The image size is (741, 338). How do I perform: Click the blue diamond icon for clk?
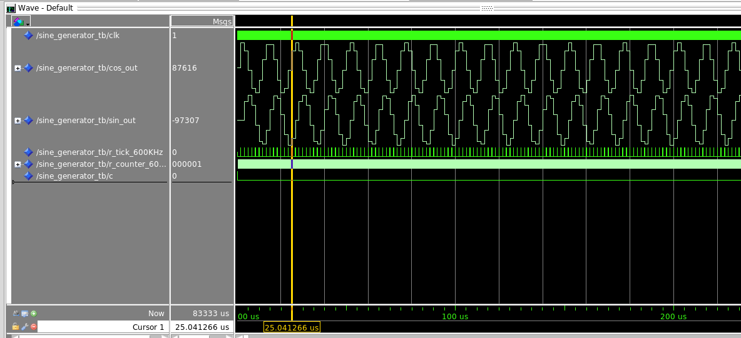[x=28, y=36]
